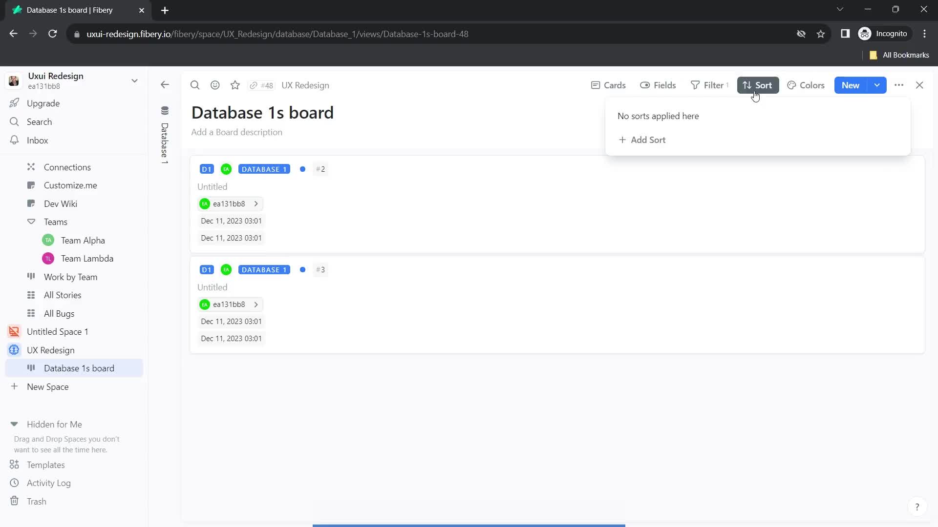Click the New button to create item
This screenshot has height=527, width=938.
tap(851, 84)
